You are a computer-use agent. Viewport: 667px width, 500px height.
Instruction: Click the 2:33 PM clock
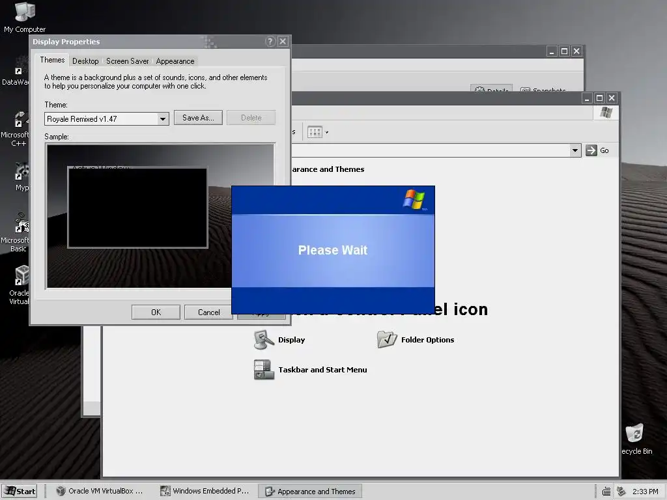pos(646,492)
